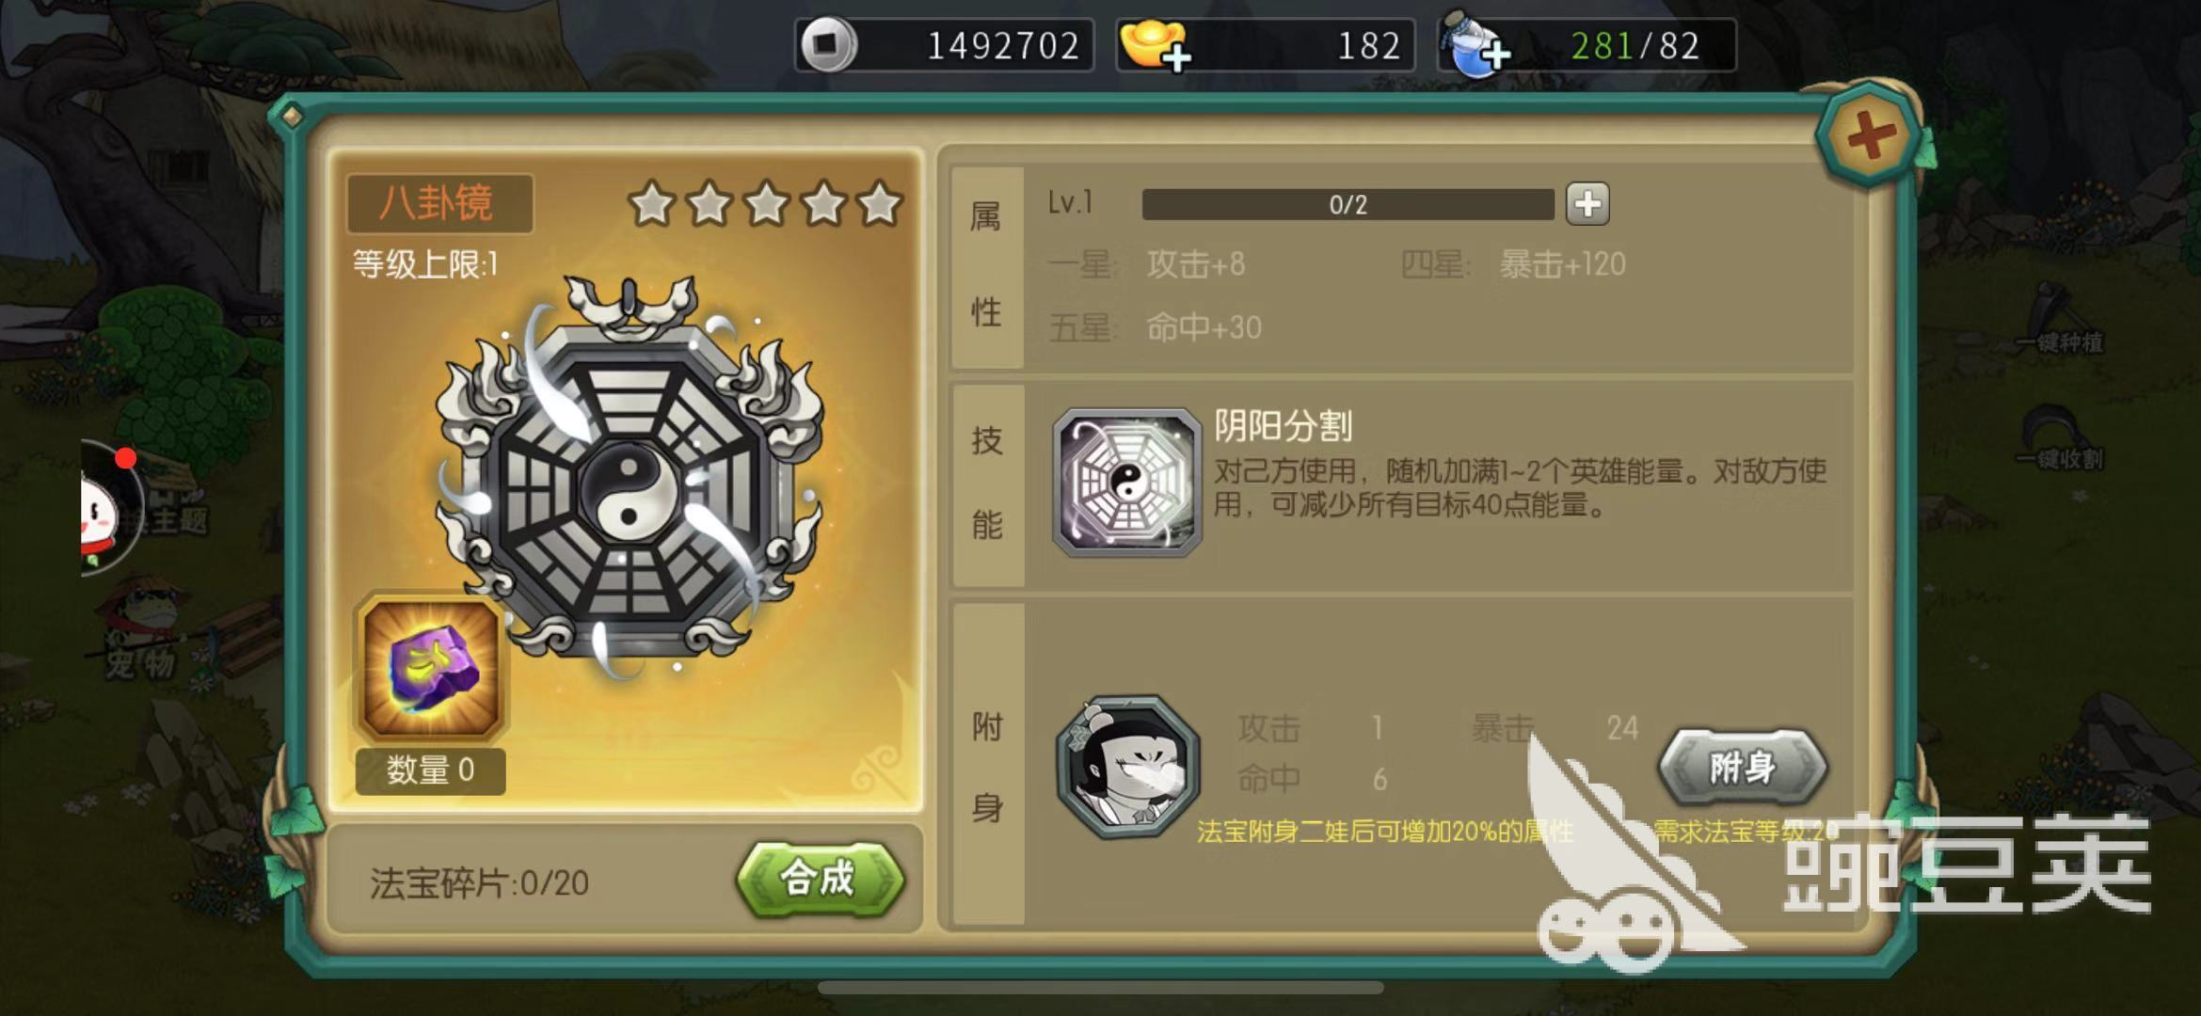Screen dimensions: 2201x1016
Task: Select the purple fragment stone icon
Action: tap(431, 669)
